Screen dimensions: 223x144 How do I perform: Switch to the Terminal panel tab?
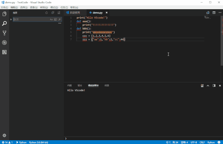coord(107,85)
